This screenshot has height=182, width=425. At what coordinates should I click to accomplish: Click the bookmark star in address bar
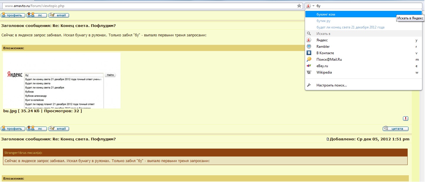[299, 6]
